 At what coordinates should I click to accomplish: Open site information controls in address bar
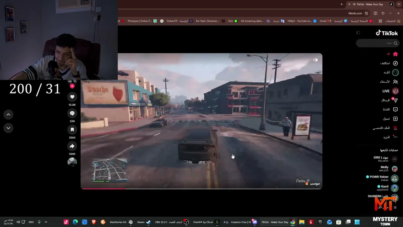tap(366, 13)
